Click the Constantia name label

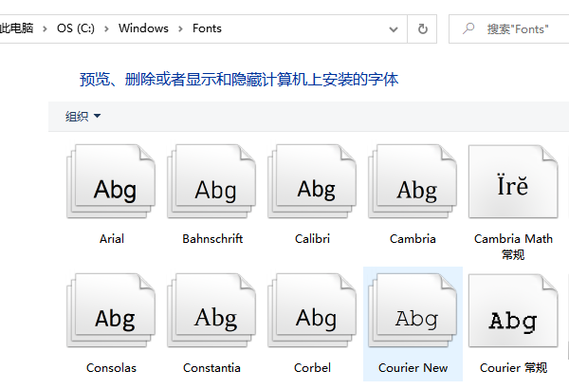[x=211, y=368]
